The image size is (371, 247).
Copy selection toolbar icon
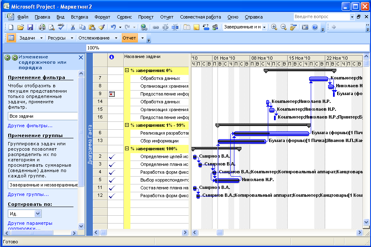tap(82, 27)
